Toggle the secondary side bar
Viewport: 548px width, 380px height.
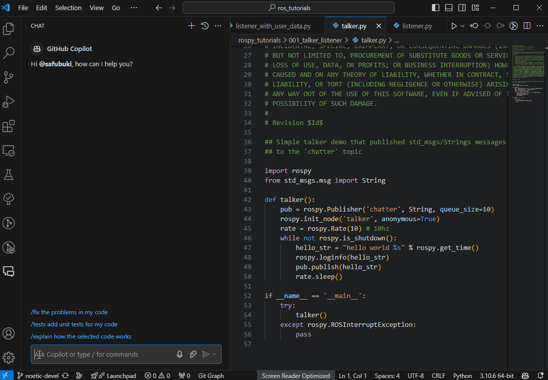(x=462, y=8)
